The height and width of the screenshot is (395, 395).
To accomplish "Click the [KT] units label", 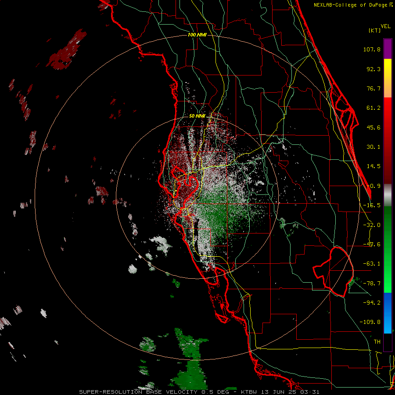I will point(374,30).
